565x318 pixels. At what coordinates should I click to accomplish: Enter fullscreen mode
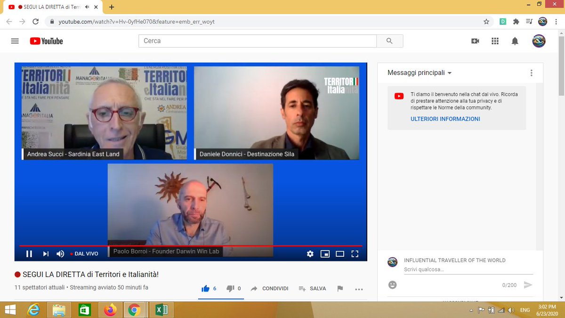coord(355,253)
